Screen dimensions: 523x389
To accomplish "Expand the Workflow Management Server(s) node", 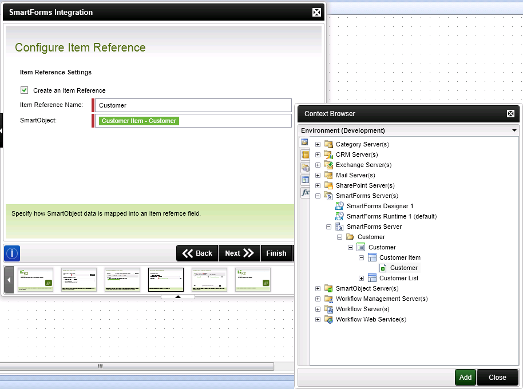I will (318, 299).
